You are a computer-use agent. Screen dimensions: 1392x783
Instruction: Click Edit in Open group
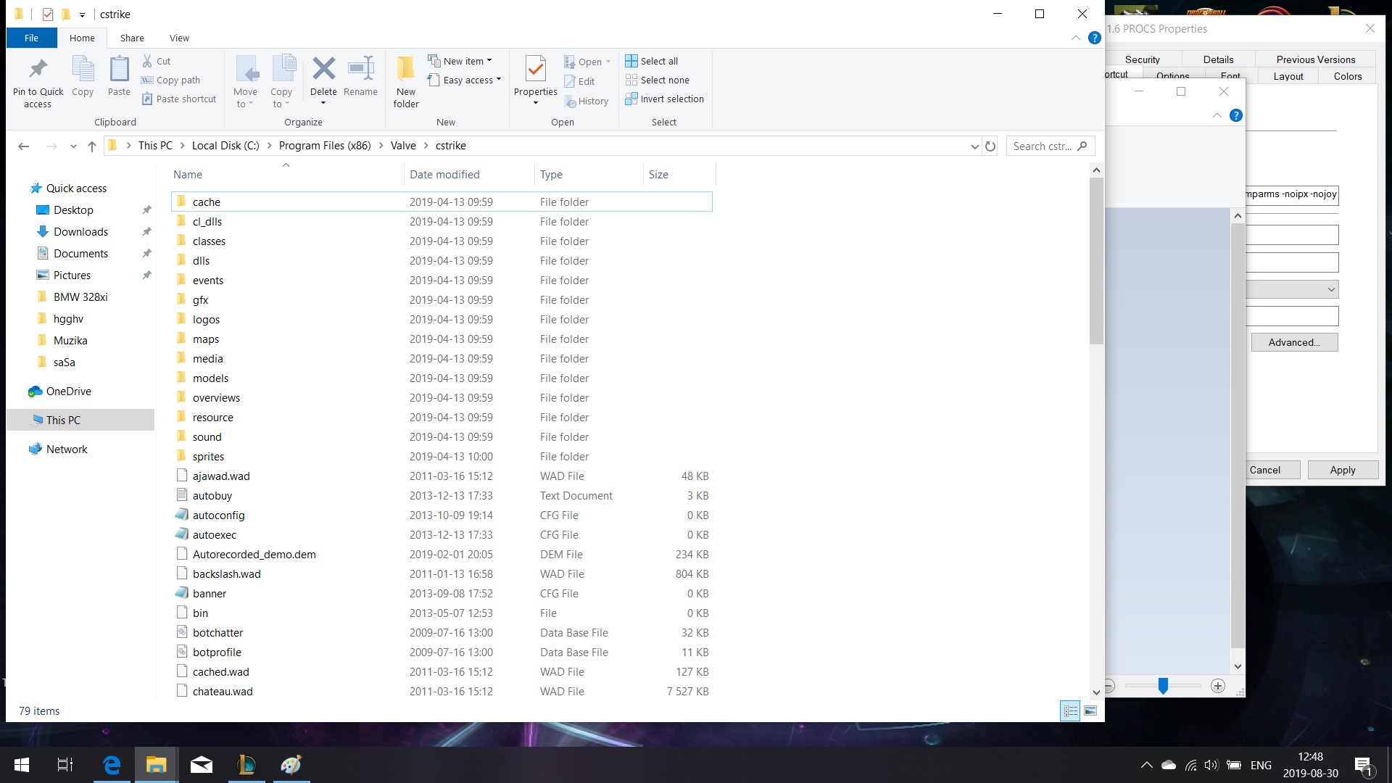[x=579, y=81]
